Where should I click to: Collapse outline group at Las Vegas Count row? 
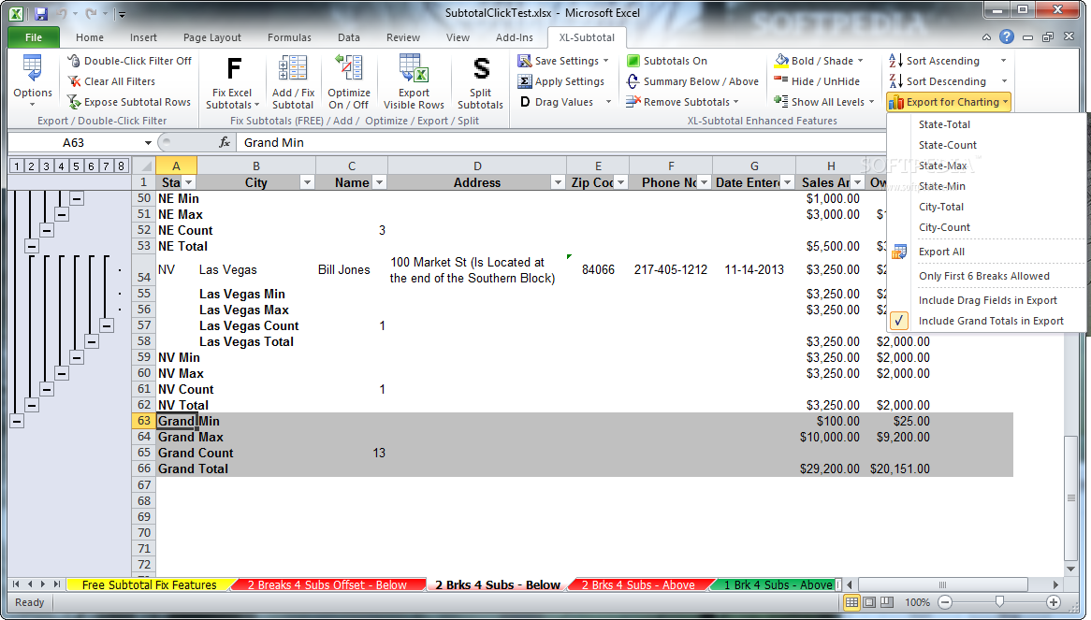[107, 325]
